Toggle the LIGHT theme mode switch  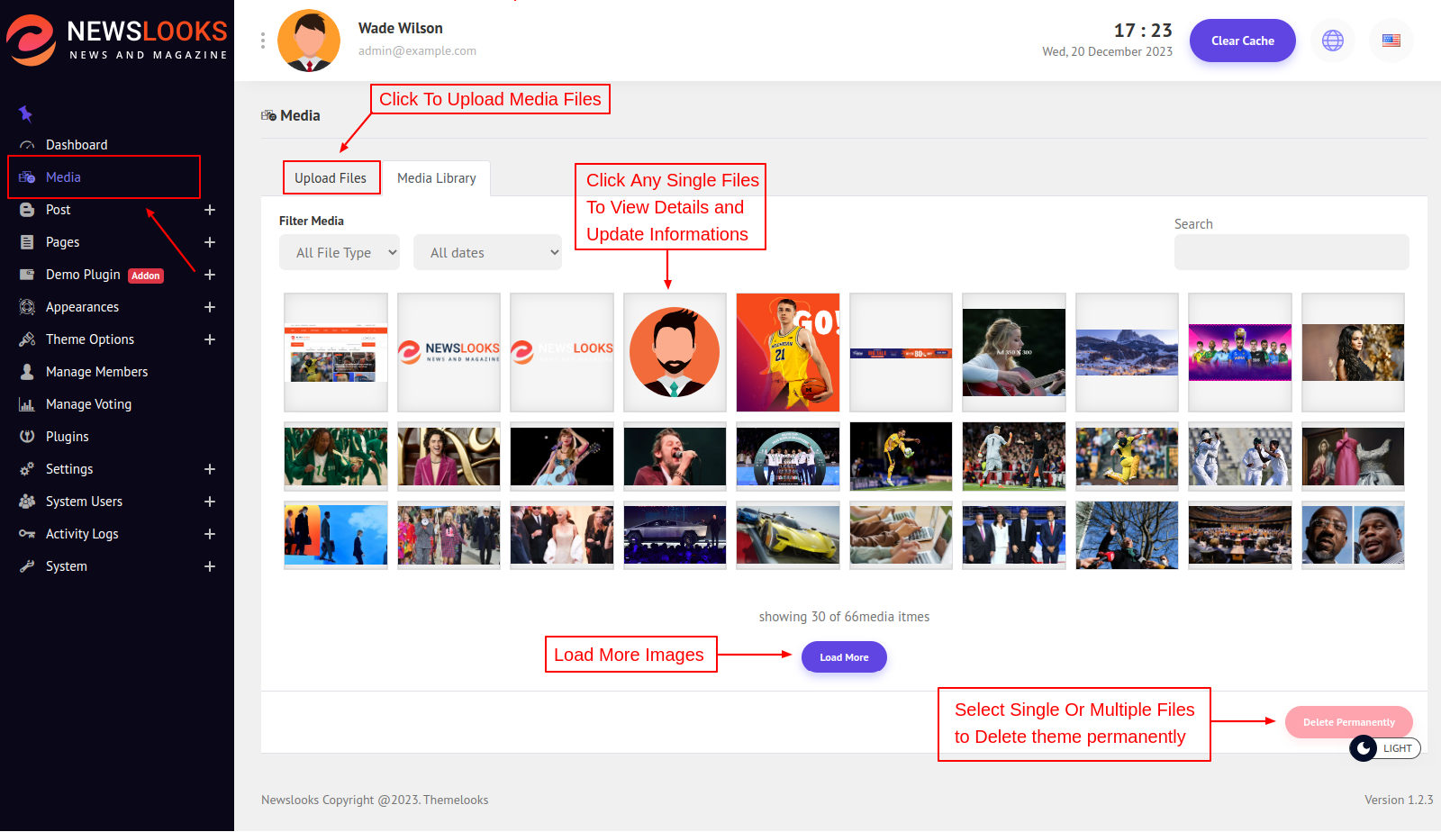(x=1384, y=748)
